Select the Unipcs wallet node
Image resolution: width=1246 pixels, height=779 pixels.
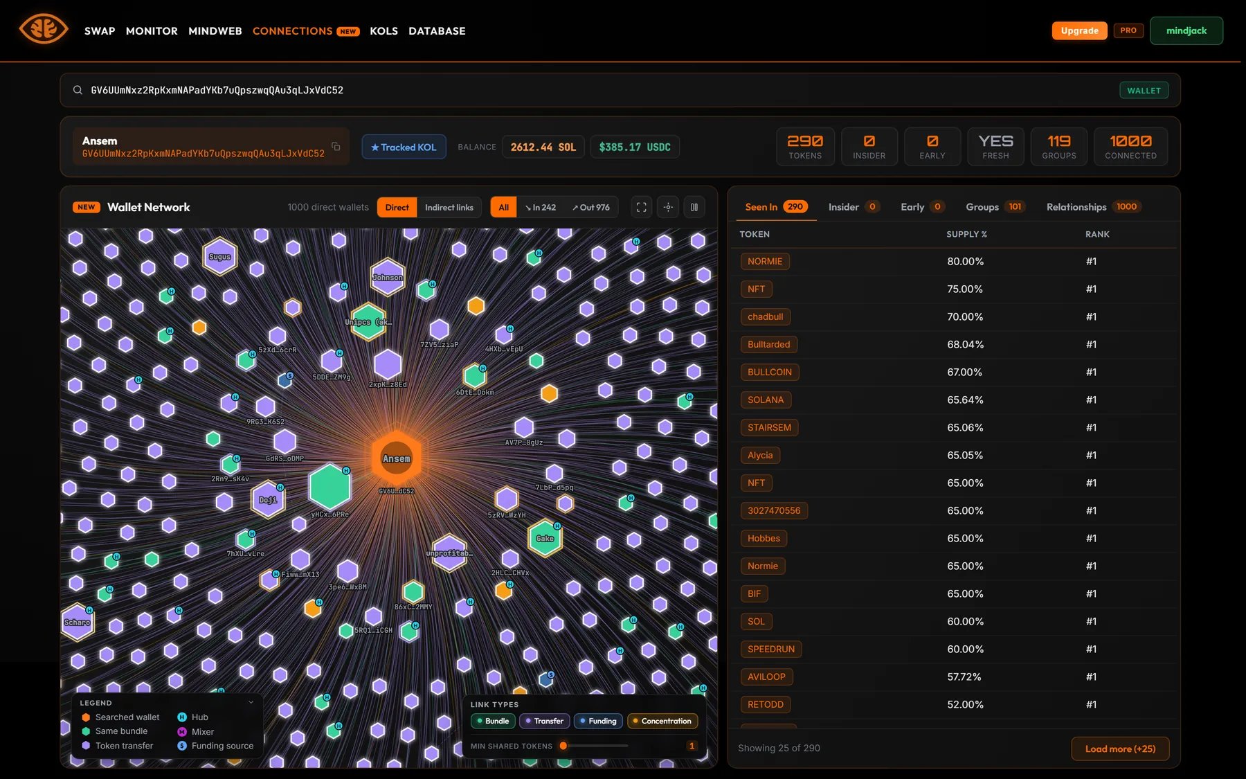coord(368,321)
